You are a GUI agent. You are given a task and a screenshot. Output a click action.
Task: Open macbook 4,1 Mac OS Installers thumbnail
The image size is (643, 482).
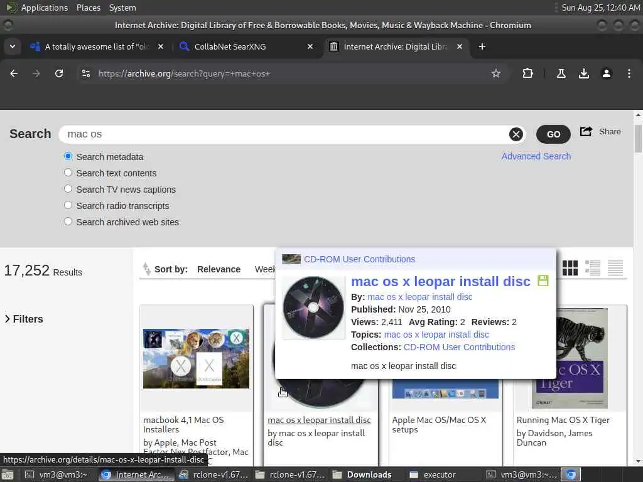[196, 358]
